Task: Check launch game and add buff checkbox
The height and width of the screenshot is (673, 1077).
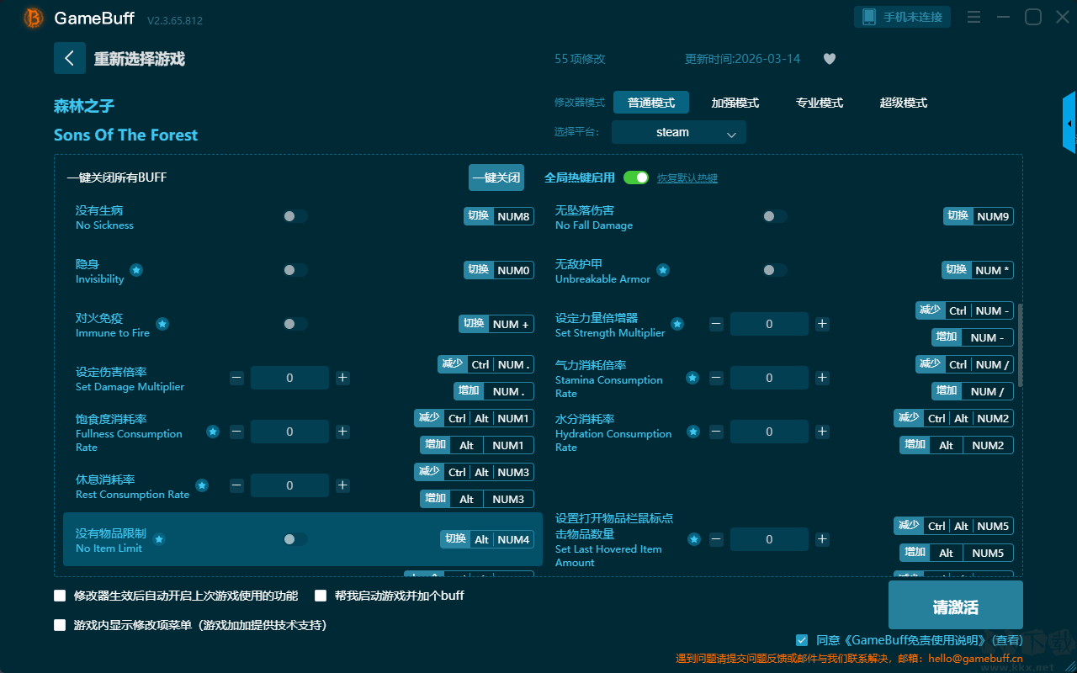Action: coord(321,596)
